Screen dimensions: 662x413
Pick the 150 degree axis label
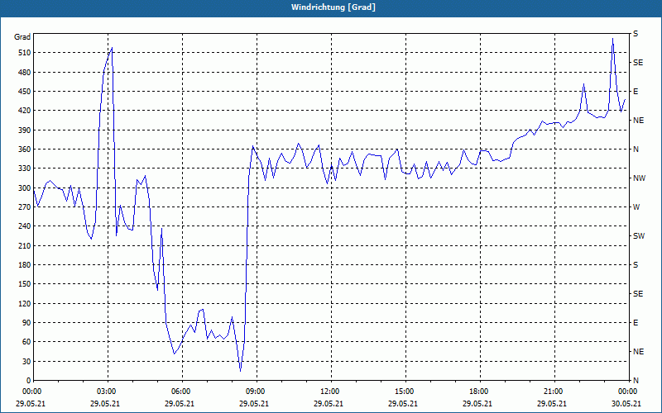pyautogui.click(x=25, y=284)
